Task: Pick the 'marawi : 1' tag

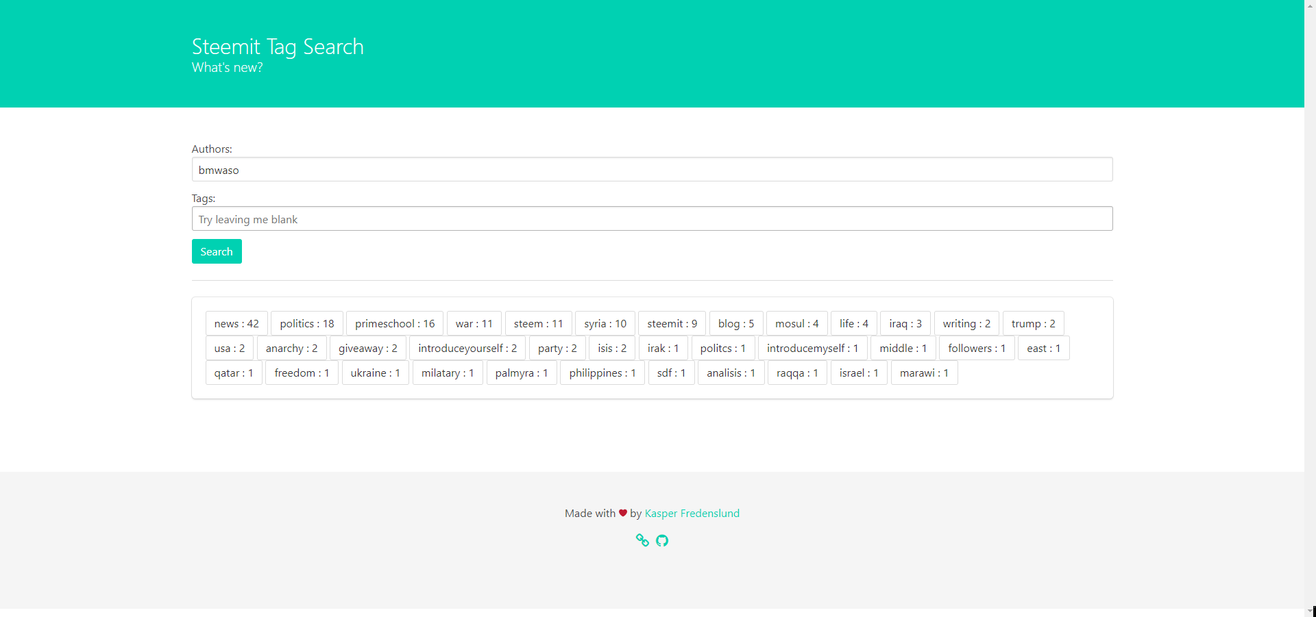Action: point(924,373)
